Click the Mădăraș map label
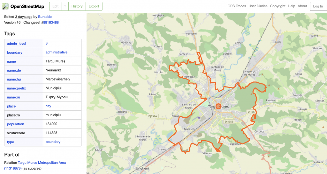Image resolution: width=327 pixels, height=174 pixels. 126,42
